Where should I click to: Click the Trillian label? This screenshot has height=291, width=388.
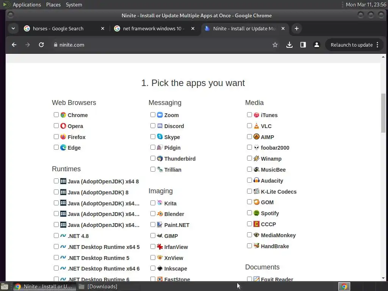173,170
